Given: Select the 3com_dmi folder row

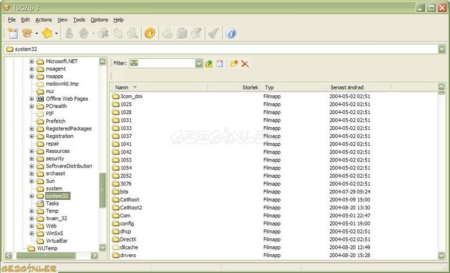Looking at the screenshot, I should point(274,96).
